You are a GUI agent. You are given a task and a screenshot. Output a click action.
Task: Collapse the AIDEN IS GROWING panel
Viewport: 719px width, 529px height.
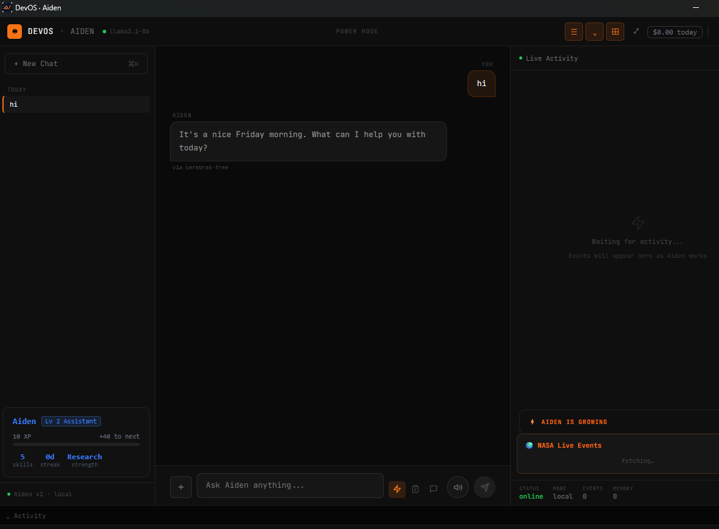tap(573, 422)
